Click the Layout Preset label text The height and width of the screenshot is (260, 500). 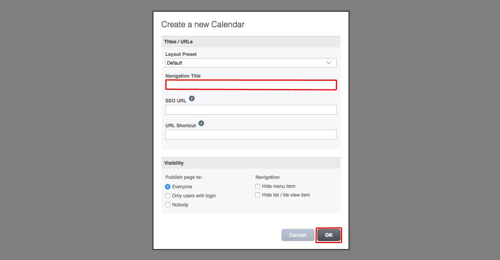[x=181, y=54]
